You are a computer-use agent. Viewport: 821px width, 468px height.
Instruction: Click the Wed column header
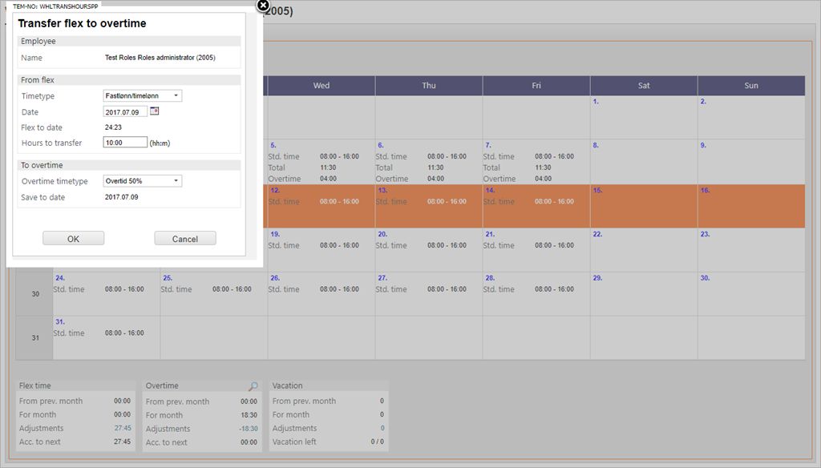(x=322, y=86)
